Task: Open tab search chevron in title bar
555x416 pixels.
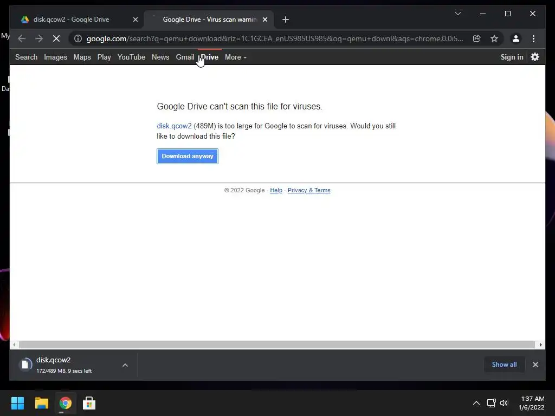Action: tap(457, 14)
